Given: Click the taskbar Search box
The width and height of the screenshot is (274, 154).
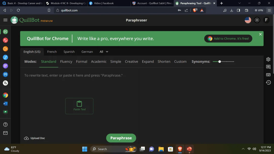Looking at the screenshot, I should [x=113, y=149].
